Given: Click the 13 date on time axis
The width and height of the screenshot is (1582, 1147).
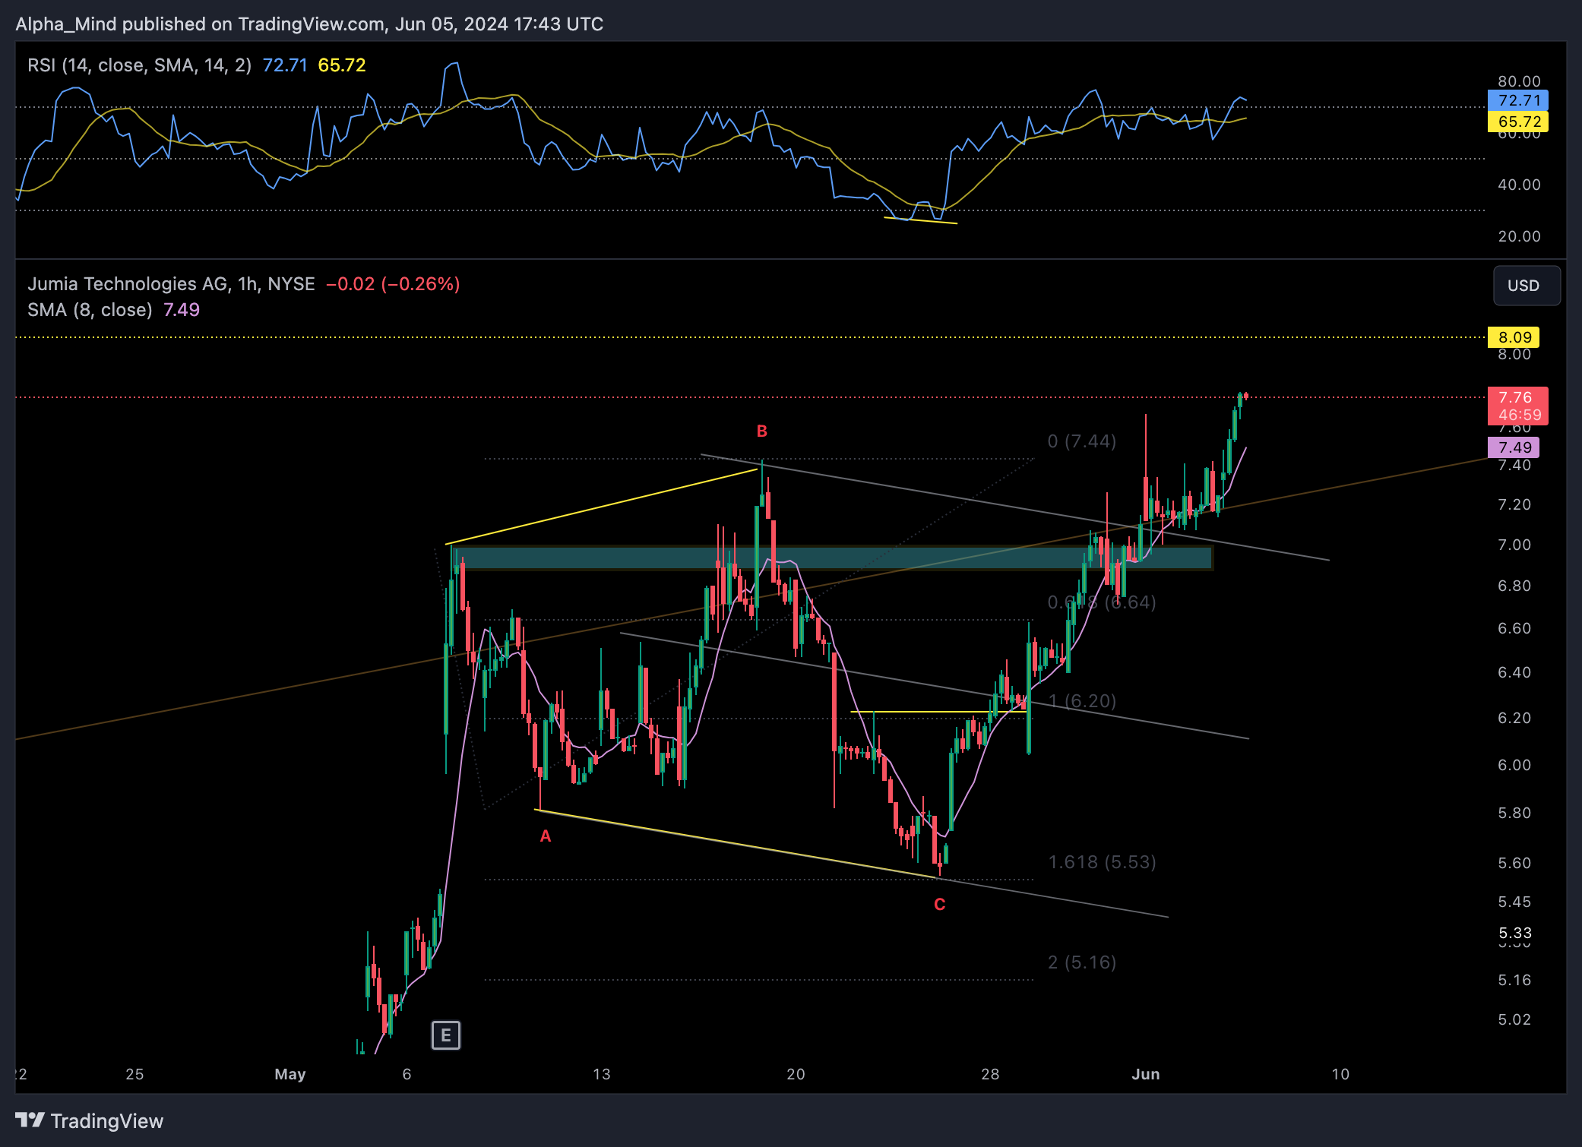Looking at the screenshot, I should tap(601, 1074).
